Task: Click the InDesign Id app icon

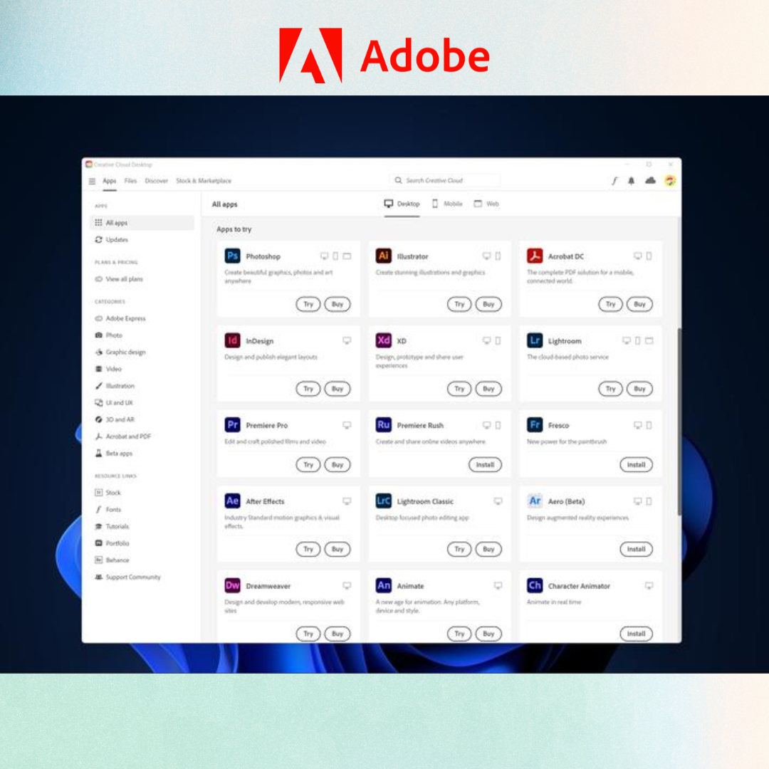Action: pyautogui.click(x=232, y=341)
